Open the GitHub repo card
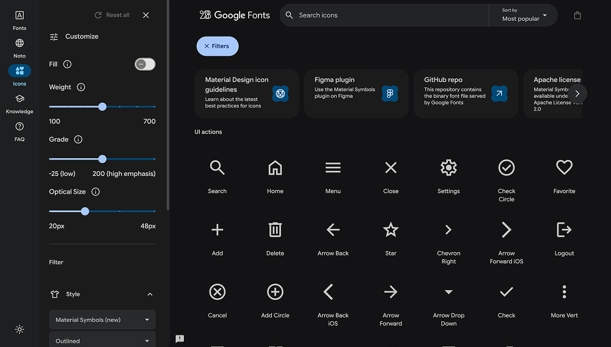This screenshot has height=347, width=611. (x=466, y=93)
